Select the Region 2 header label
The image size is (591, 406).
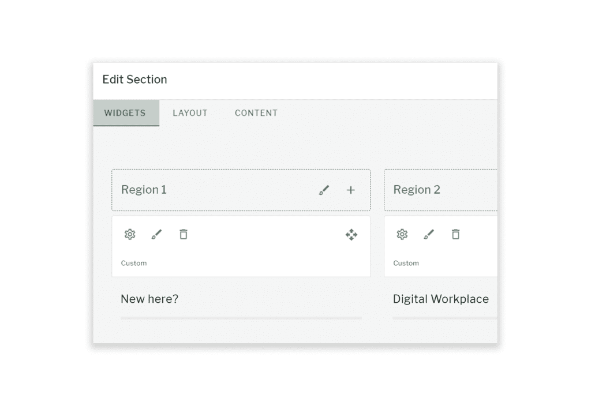pyautogui.click(x=417, y=190)
